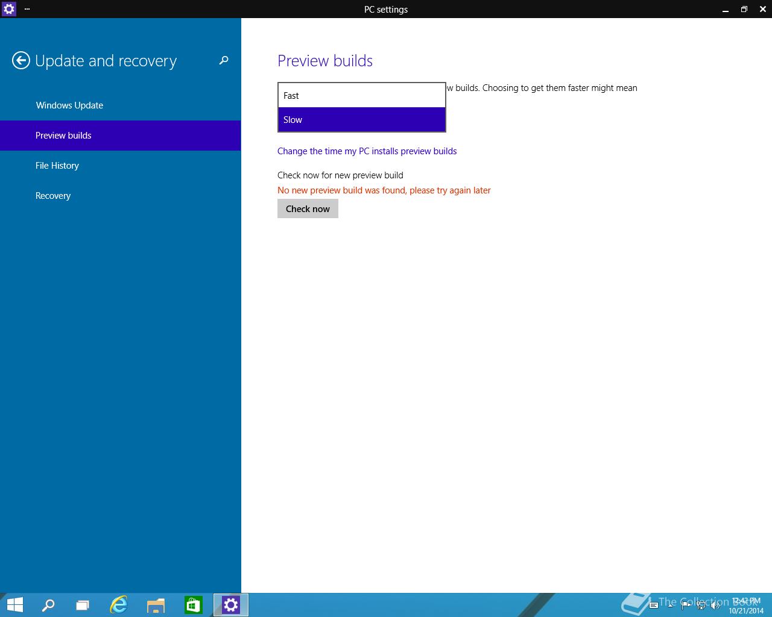Viewport: 772px width, 617px height.
Task: Open Change the time my PC installs link
Action: [367, 151]
